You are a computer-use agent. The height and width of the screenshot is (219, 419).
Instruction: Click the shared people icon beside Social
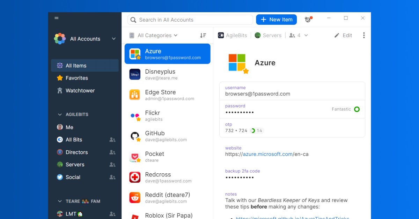point(112,177)
